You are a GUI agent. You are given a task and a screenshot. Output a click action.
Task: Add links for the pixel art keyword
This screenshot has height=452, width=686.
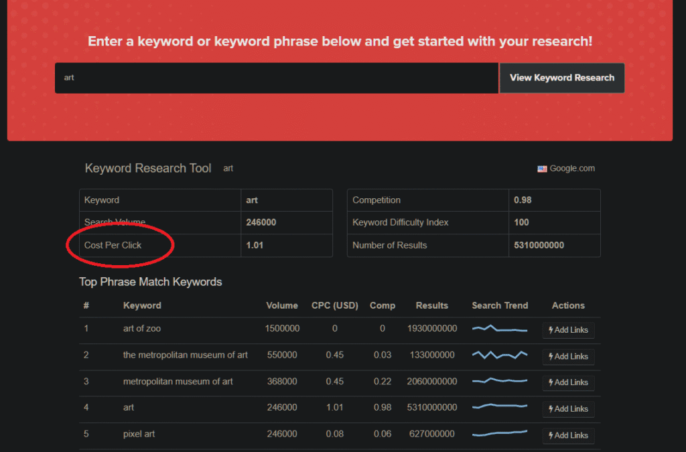(568, 435)
